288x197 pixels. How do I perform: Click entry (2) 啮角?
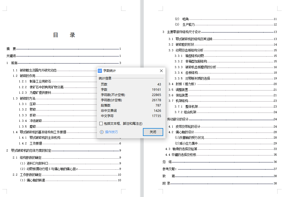(226, 19)
